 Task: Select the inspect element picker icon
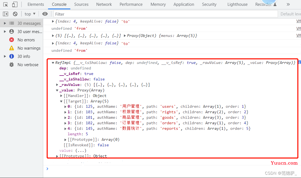(x=6, y=4)
